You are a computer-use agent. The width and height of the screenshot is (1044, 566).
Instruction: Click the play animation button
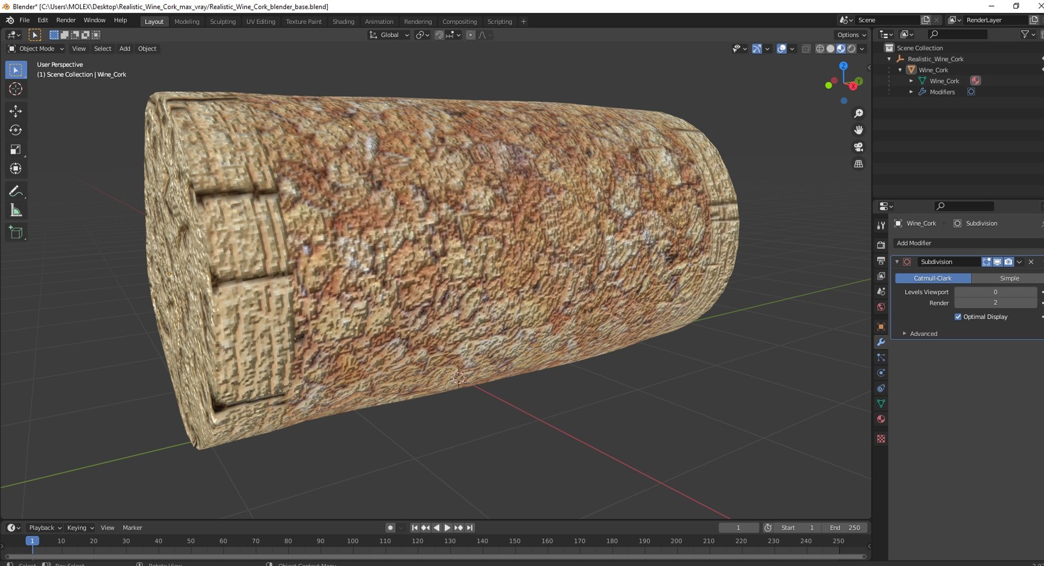448,528
